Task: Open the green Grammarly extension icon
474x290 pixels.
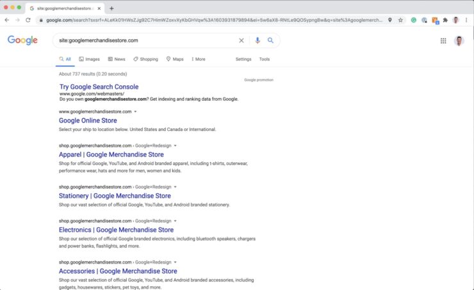Action: 414,20
